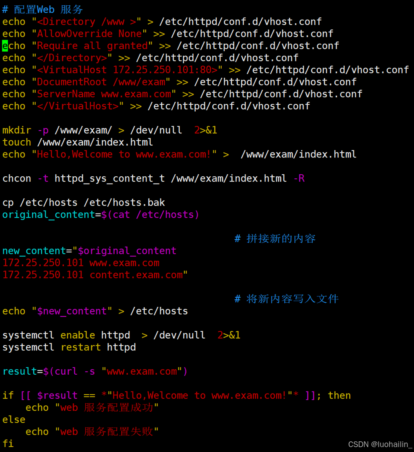Click '$result' in the if condition

tap(57, 396)
